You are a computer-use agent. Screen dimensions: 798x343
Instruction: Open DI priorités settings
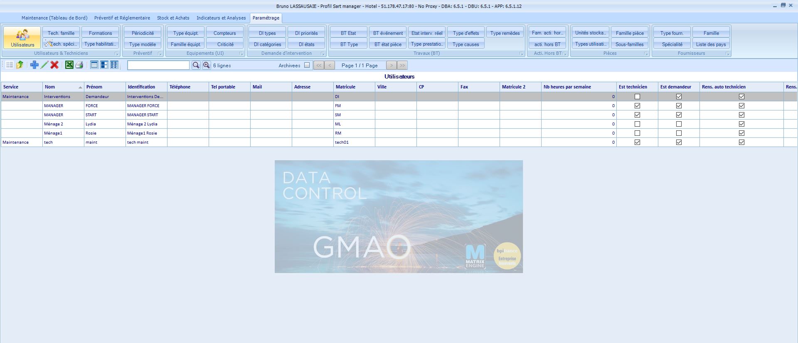tap(306, 33)
